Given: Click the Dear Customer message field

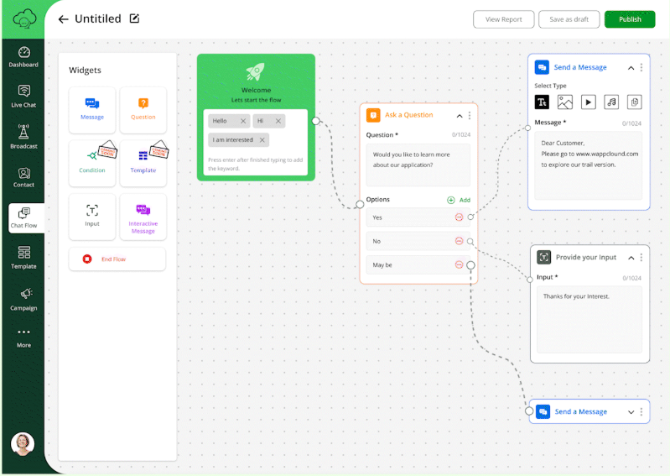Looking at the screenshot, I should (589, 165).
